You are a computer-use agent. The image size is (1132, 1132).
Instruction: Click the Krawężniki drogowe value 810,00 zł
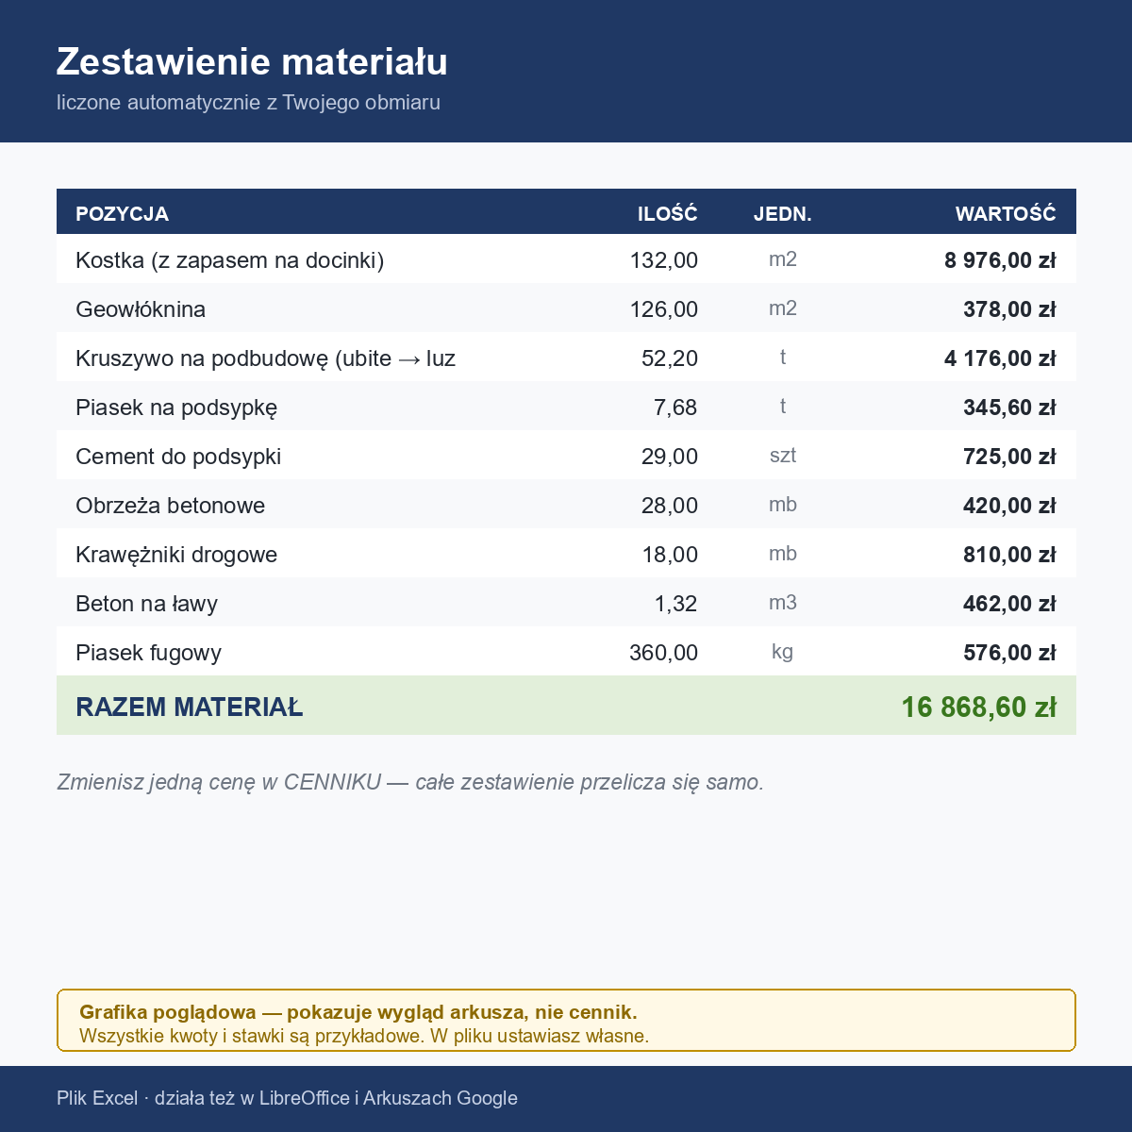[1009, 555]
